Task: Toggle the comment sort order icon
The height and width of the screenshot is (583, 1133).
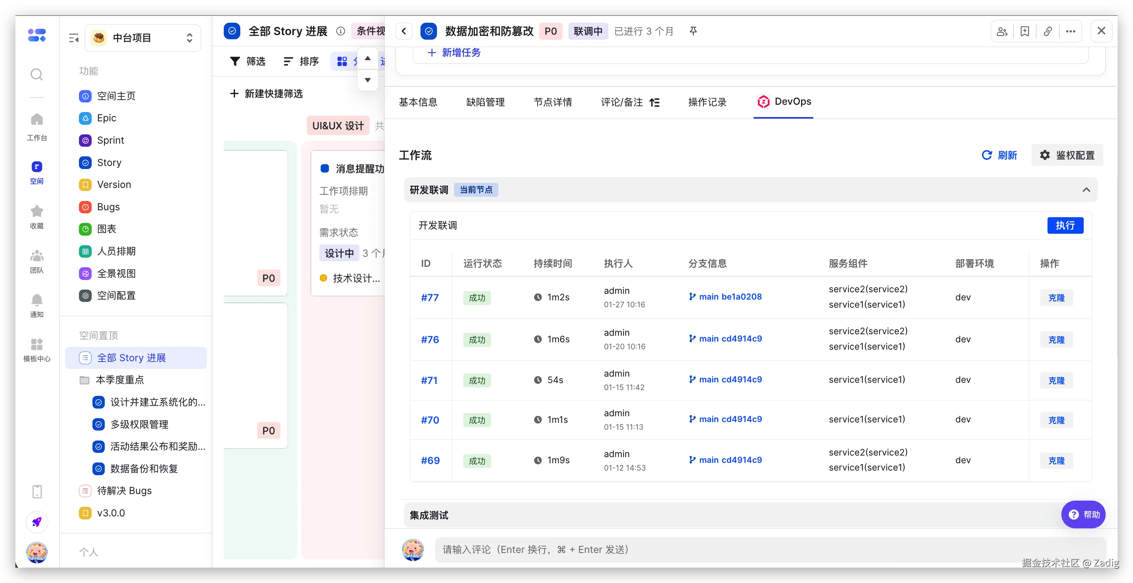Action: (654, 102)
